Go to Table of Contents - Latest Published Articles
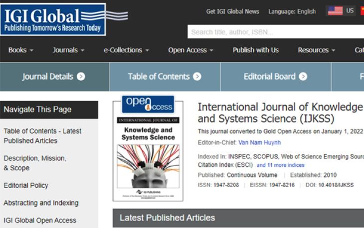This screenshot has width=364, height=228. pyautogui.click(x=42, y=136)
